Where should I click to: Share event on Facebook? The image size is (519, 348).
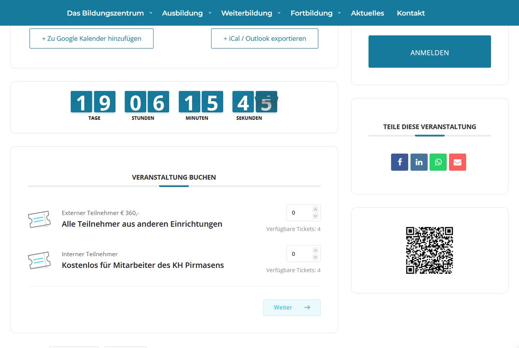click(x=400, y=162)
